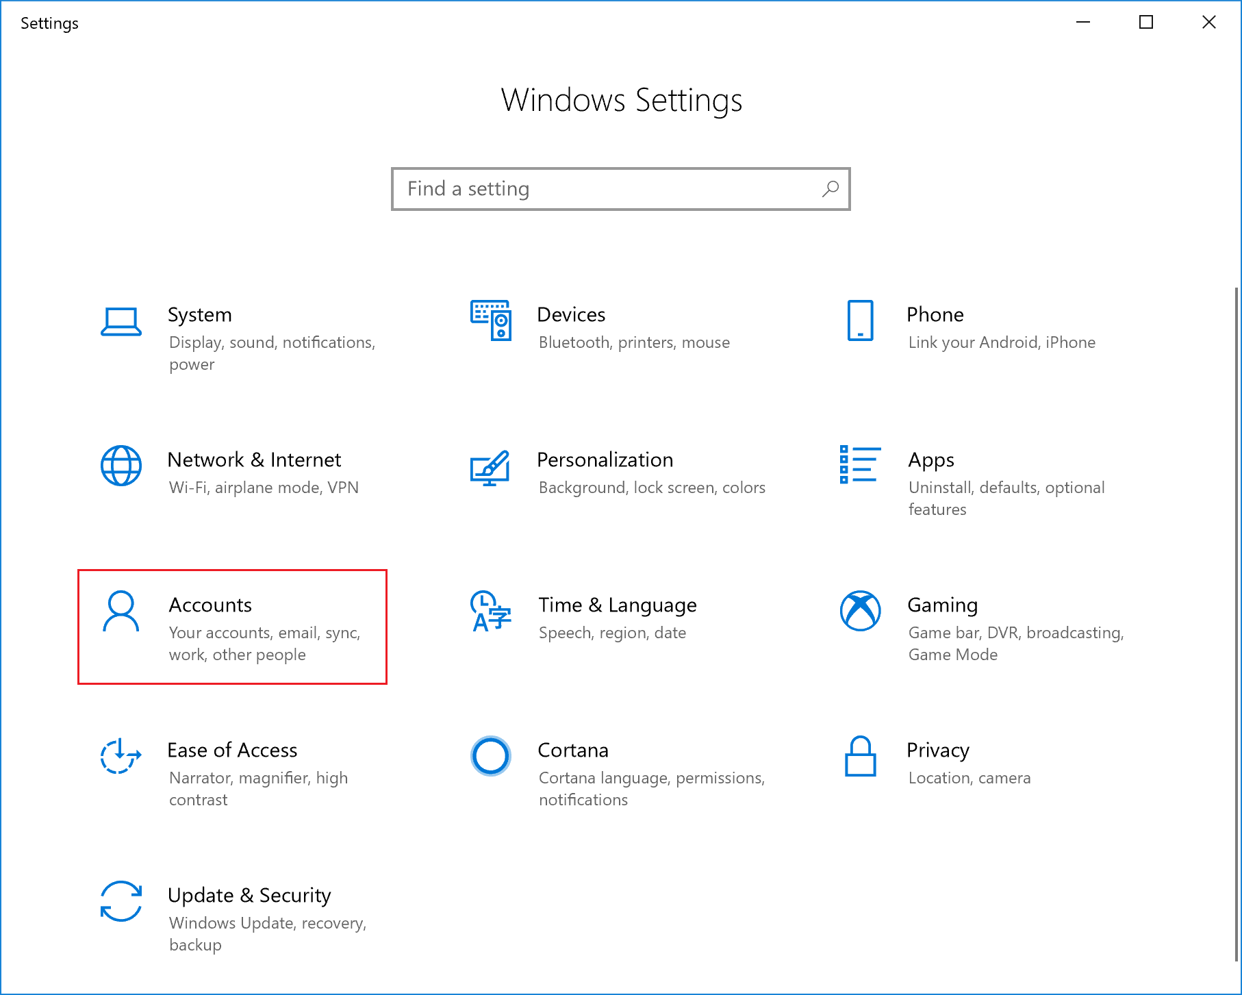
Task: Click the Update & Security refresh icon
Action: (x=121, y=901)
